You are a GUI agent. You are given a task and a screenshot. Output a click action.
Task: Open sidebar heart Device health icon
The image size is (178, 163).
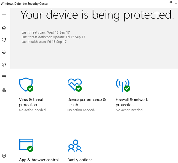[x=4, y=52]
